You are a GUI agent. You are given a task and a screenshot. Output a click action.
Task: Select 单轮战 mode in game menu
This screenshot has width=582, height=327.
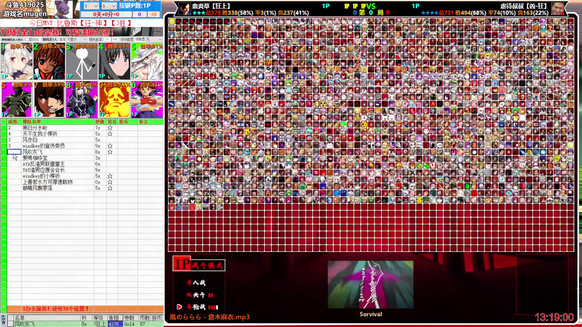coord(202,307)
